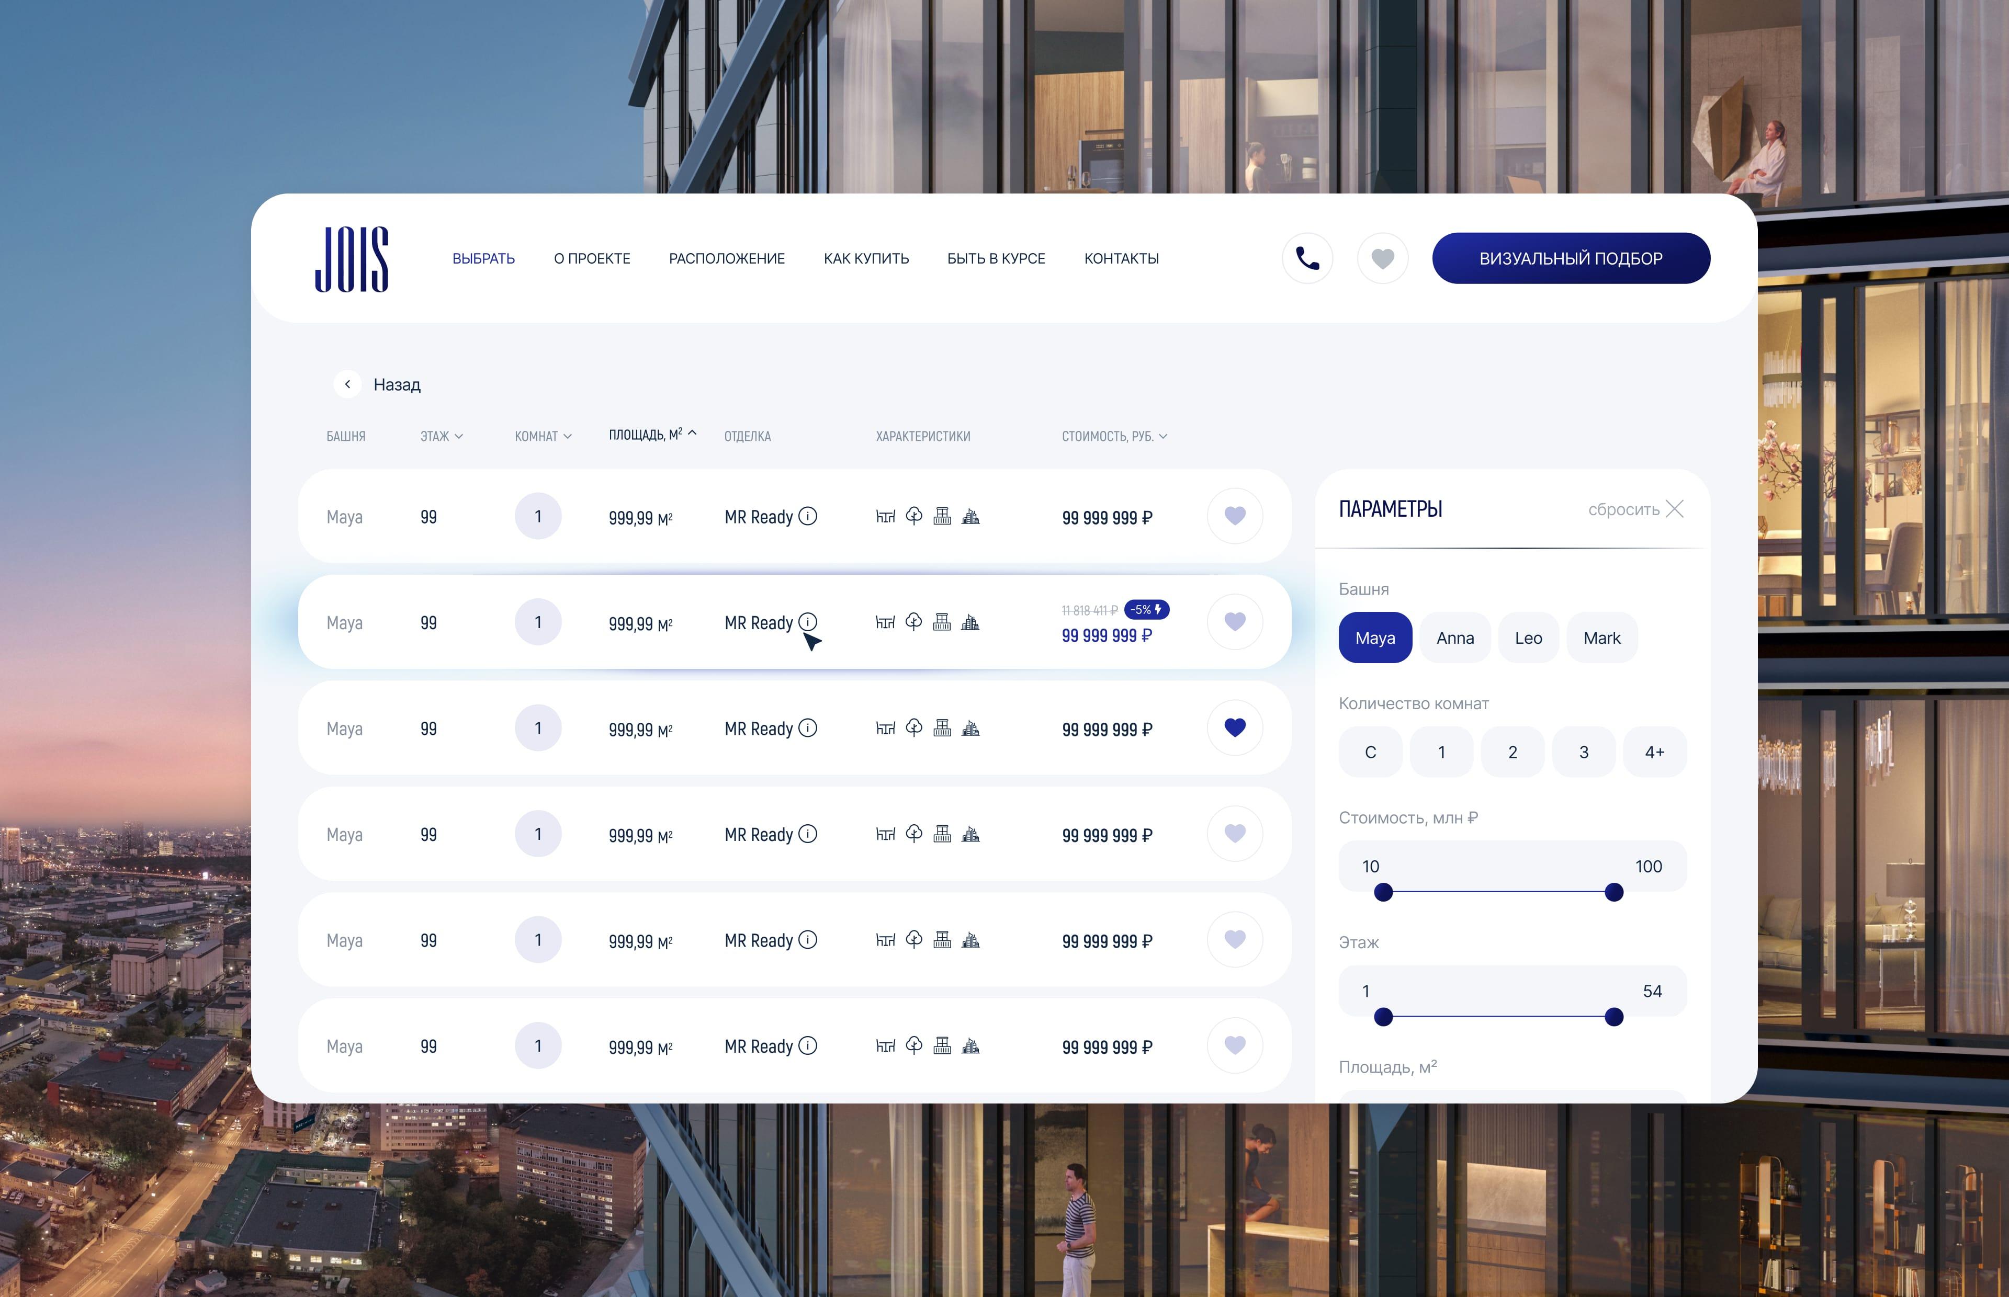Sort by СТОИМОСТЬ, РУБ. column header

pos(1114,436)
